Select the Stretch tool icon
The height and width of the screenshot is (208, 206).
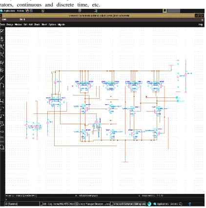coord(2,62)
